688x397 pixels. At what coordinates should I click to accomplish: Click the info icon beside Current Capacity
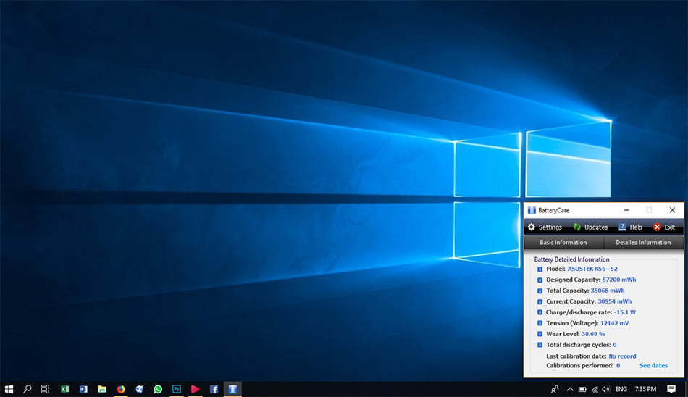540,301
